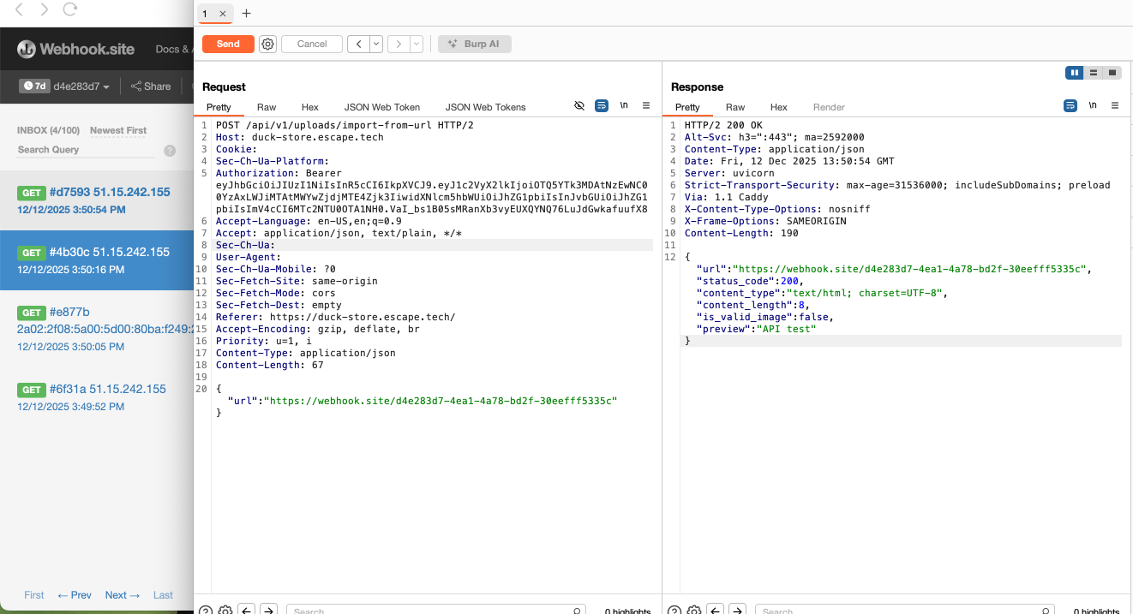This screenshot has width=1133, height=614.
Task: Click the Send button
Action: [228, 44]
